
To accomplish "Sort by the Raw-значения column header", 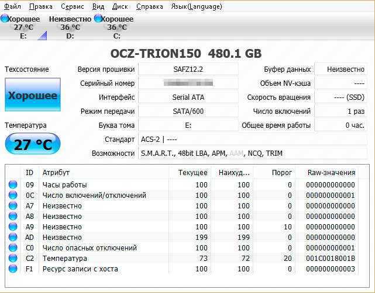I will [326, 173].
